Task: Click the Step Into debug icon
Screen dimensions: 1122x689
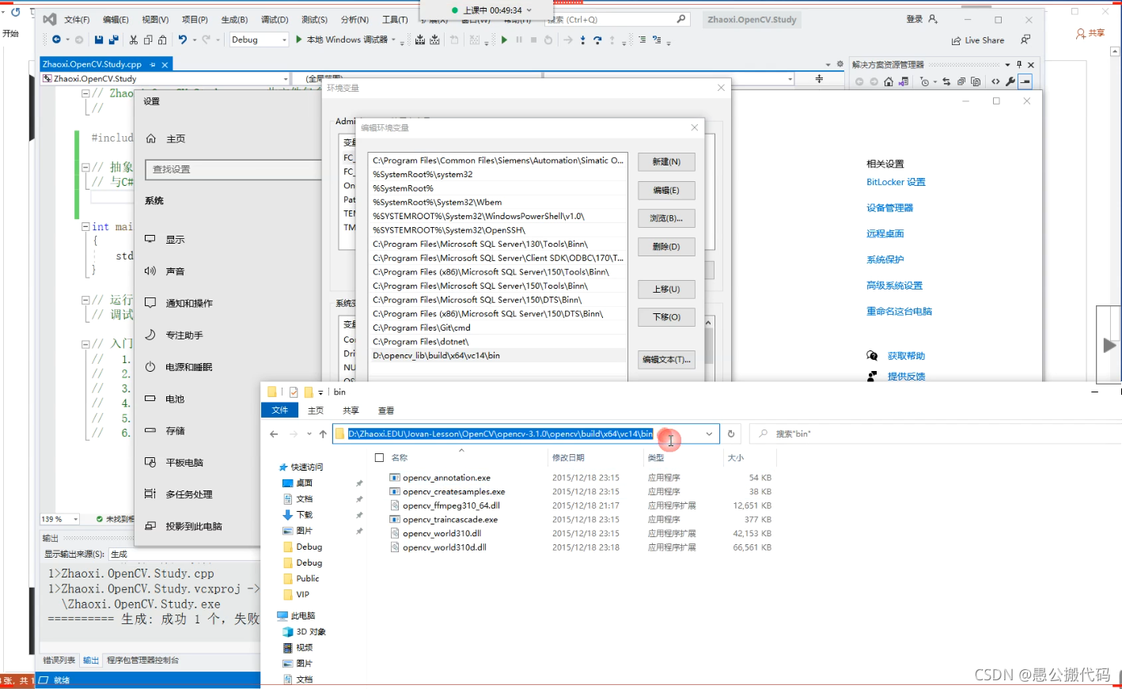Action: [583, 40]
